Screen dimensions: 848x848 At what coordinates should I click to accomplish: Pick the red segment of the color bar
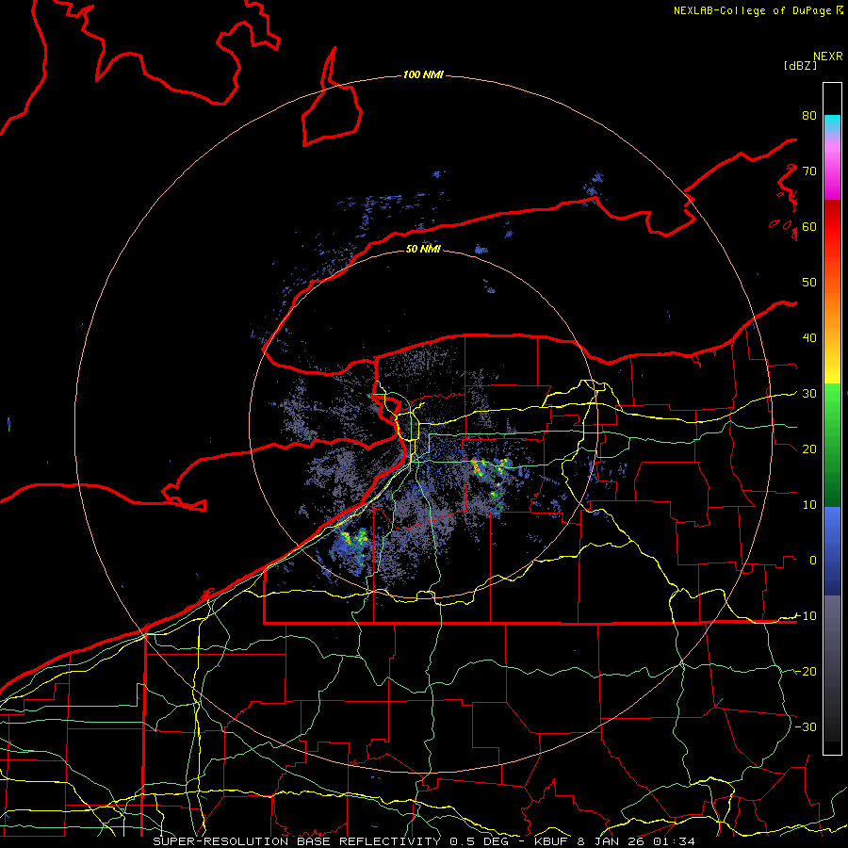[x=832, y=227]
